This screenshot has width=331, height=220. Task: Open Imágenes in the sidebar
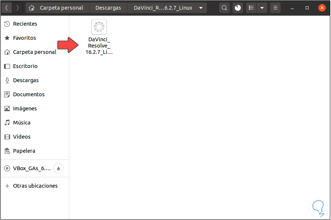click(35, 109)
